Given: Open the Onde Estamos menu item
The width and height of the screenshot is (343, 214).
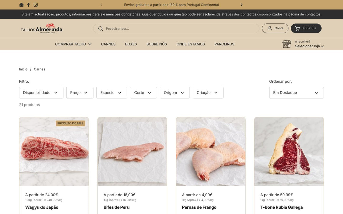Looking at the screenshot, I should [191, 44].
